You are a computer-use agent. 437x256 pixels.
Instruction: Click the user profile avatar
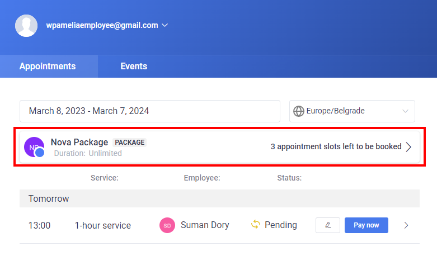click(26, 25)
